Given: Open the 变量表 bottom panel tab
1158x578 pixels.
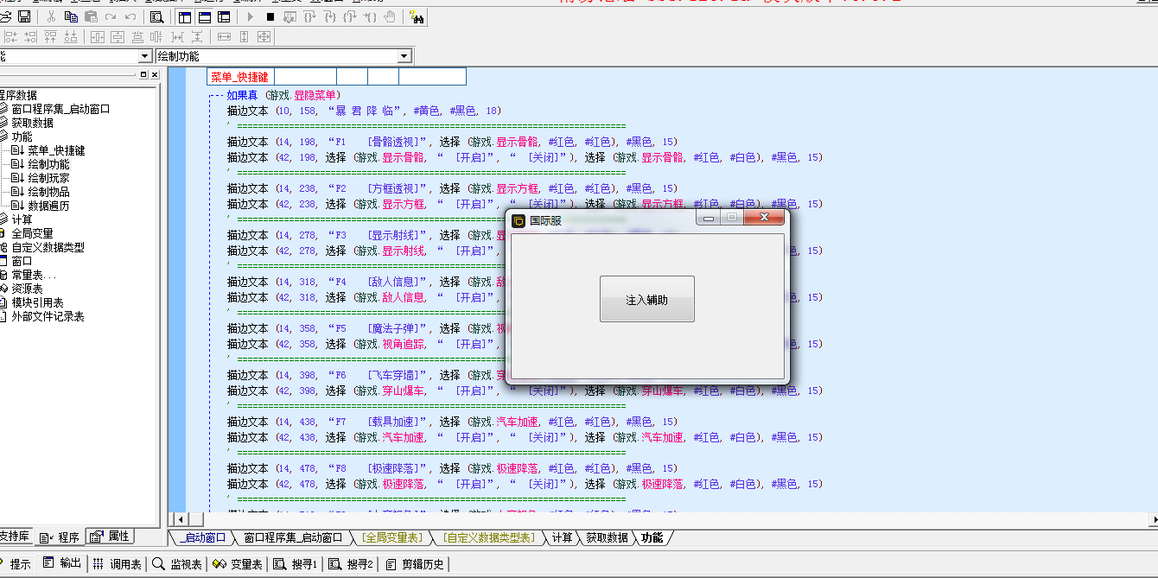Looking at the screenshot, I should (238, 564).
